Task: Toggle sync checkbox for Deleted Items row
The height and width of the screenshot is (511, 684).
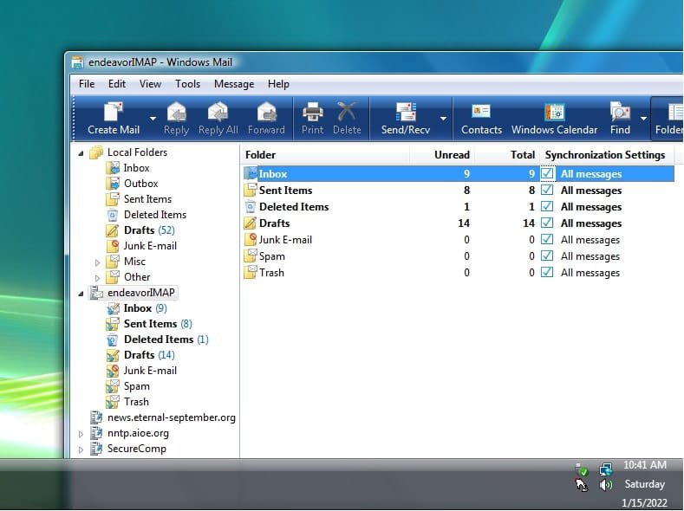Action: tap(547, 206)
